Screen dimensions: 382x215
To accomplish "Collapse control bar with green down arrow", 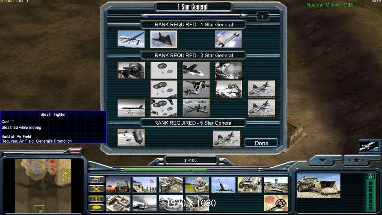I will 322,160.
